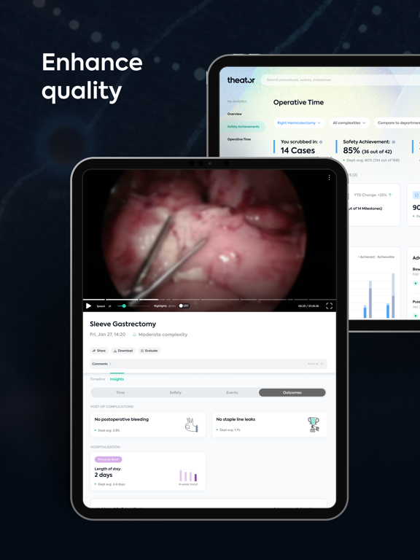
Task: Open the Compare to department dropdown
Action: click(397, 122)
